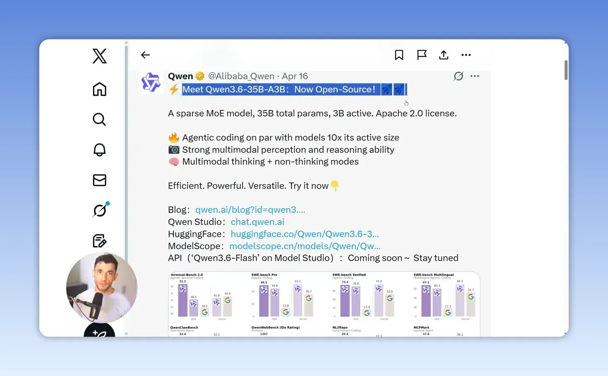
Task: Click the round webcam video overlay
Action: pos(102,287)
